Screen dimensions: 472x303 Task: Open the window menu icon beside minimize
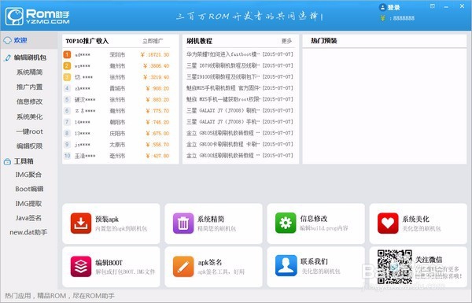433,6
